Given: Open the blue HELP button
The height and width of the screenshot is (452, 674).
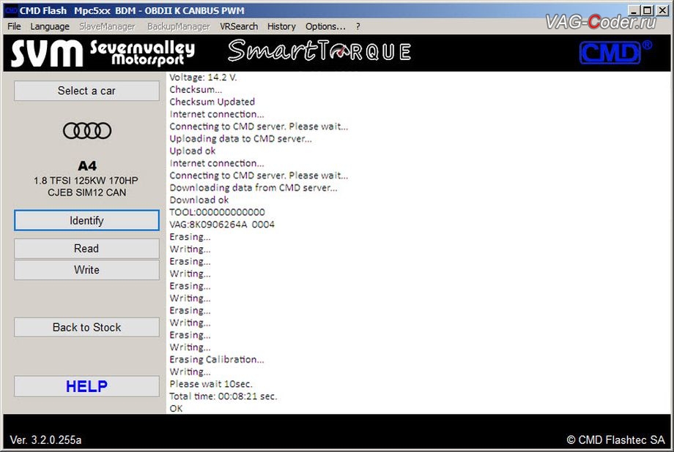Looking at the screenshot, I should pyautogui.click(x=86, y=386).
